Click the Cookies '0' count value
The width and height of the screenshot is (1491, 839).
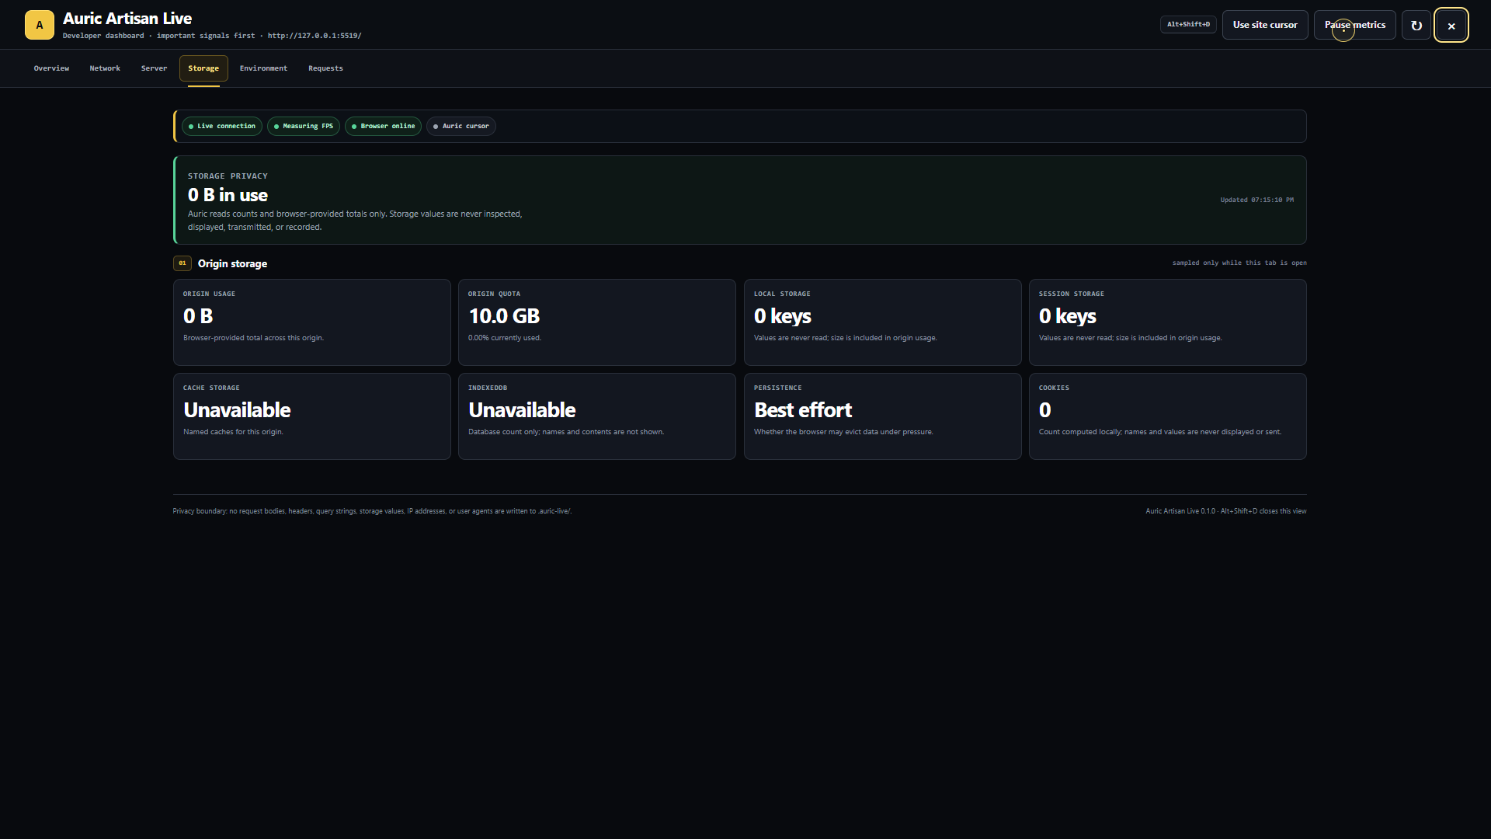[x=1045, y=410]
